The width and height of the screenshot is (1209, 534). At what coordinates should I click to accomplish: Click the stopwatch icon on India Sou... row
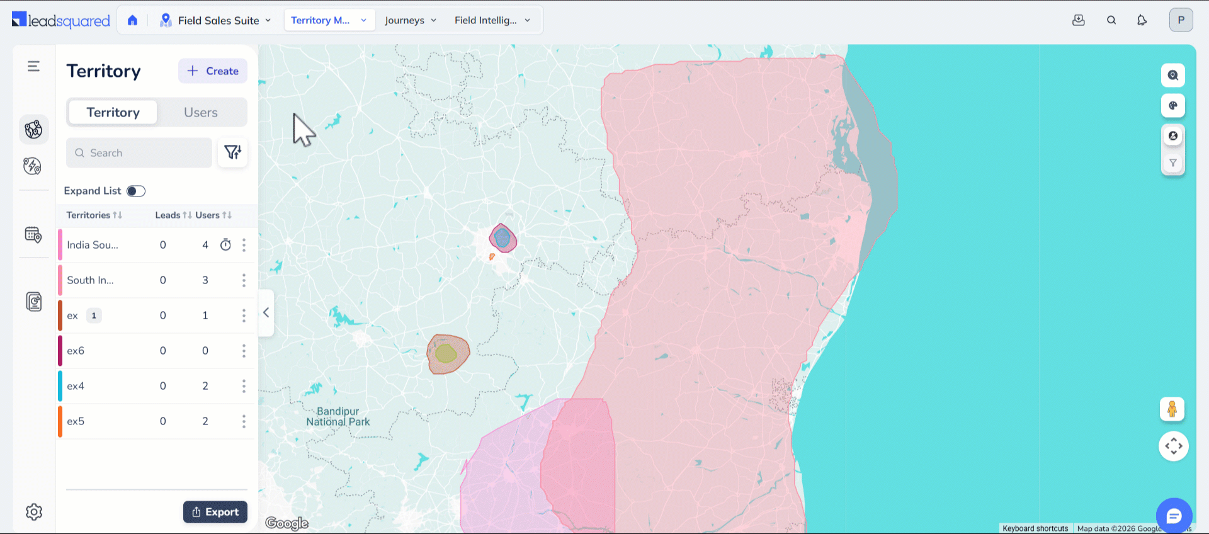[225, 245]
